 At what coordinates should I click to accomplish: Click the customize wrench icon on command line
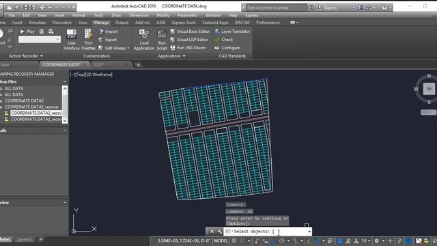219,232
